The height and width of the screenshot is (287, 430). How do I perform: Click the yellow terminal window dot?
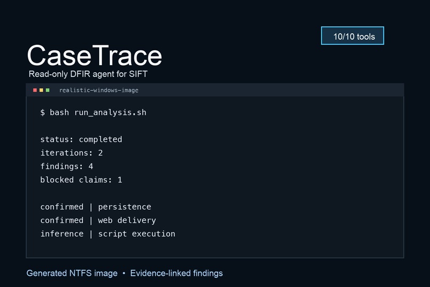[x=41, y=90]
